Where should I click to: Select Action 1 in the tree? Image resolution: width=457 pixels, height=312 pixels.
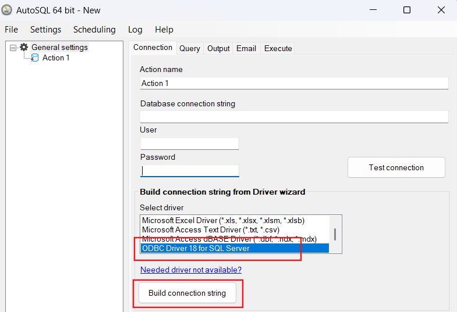tap(56, 58)
